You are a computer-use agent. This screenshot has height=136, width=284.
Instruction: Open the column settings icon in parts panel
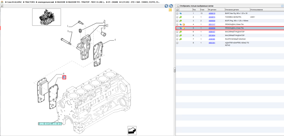282,6
